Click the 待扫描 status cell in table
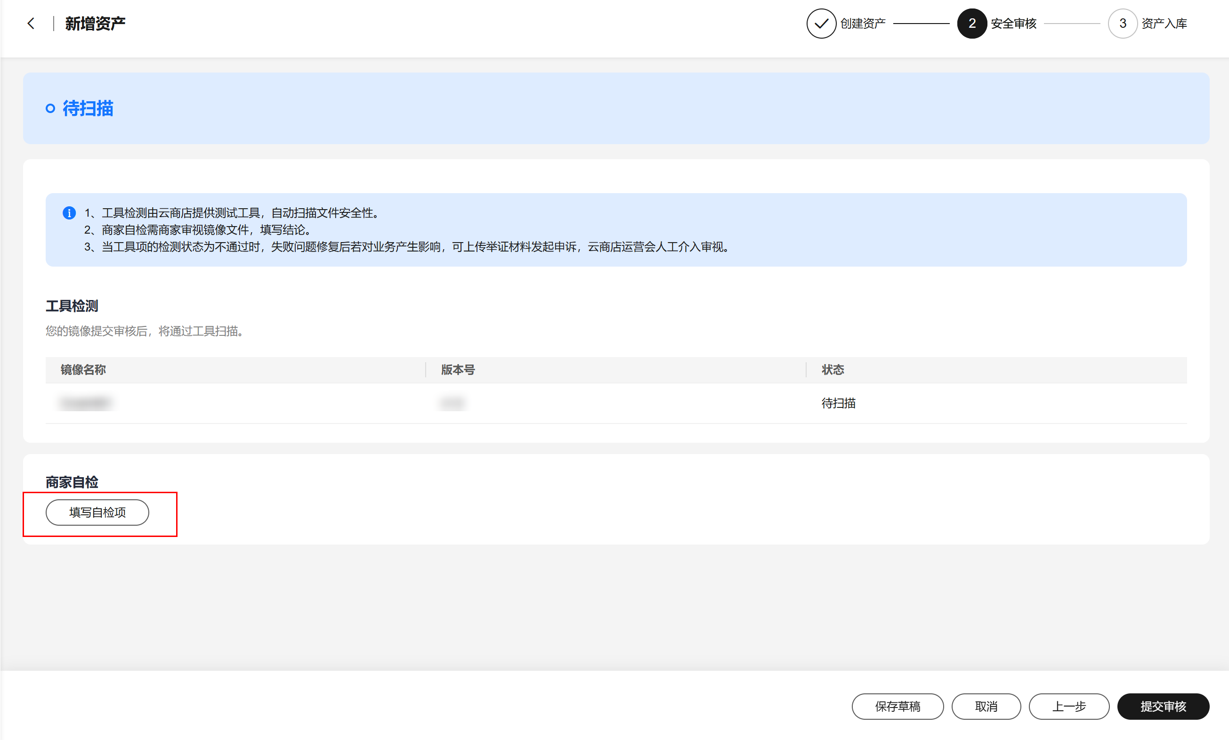This screenshot has width=1229, height=740. point(838,403)
